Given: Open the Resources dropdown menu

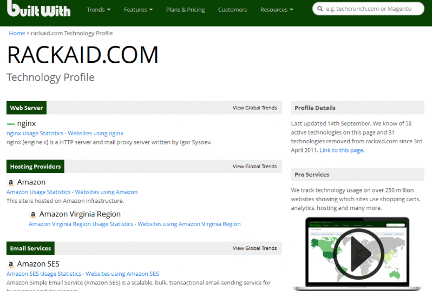Looking at the screenshot, I should point(277,10).
